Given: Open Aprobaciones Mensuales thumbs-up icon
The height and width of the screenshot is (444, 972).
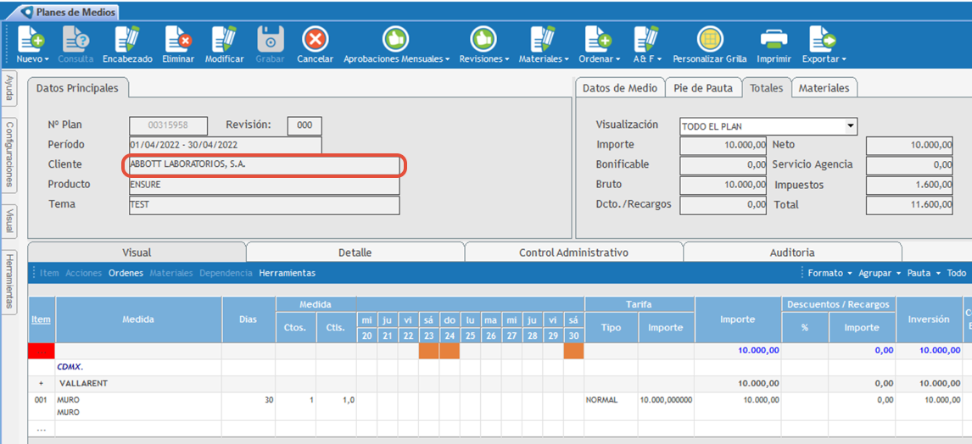Looking at the screenshot, I should coord(395,40).
